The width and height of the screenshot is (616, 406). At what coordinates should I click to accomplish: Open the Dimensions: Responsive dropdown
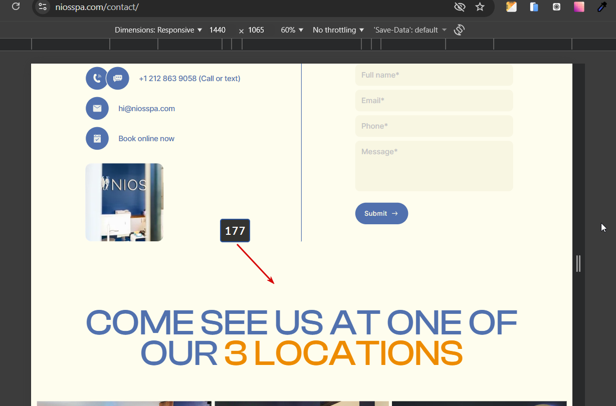pos(158,30)
